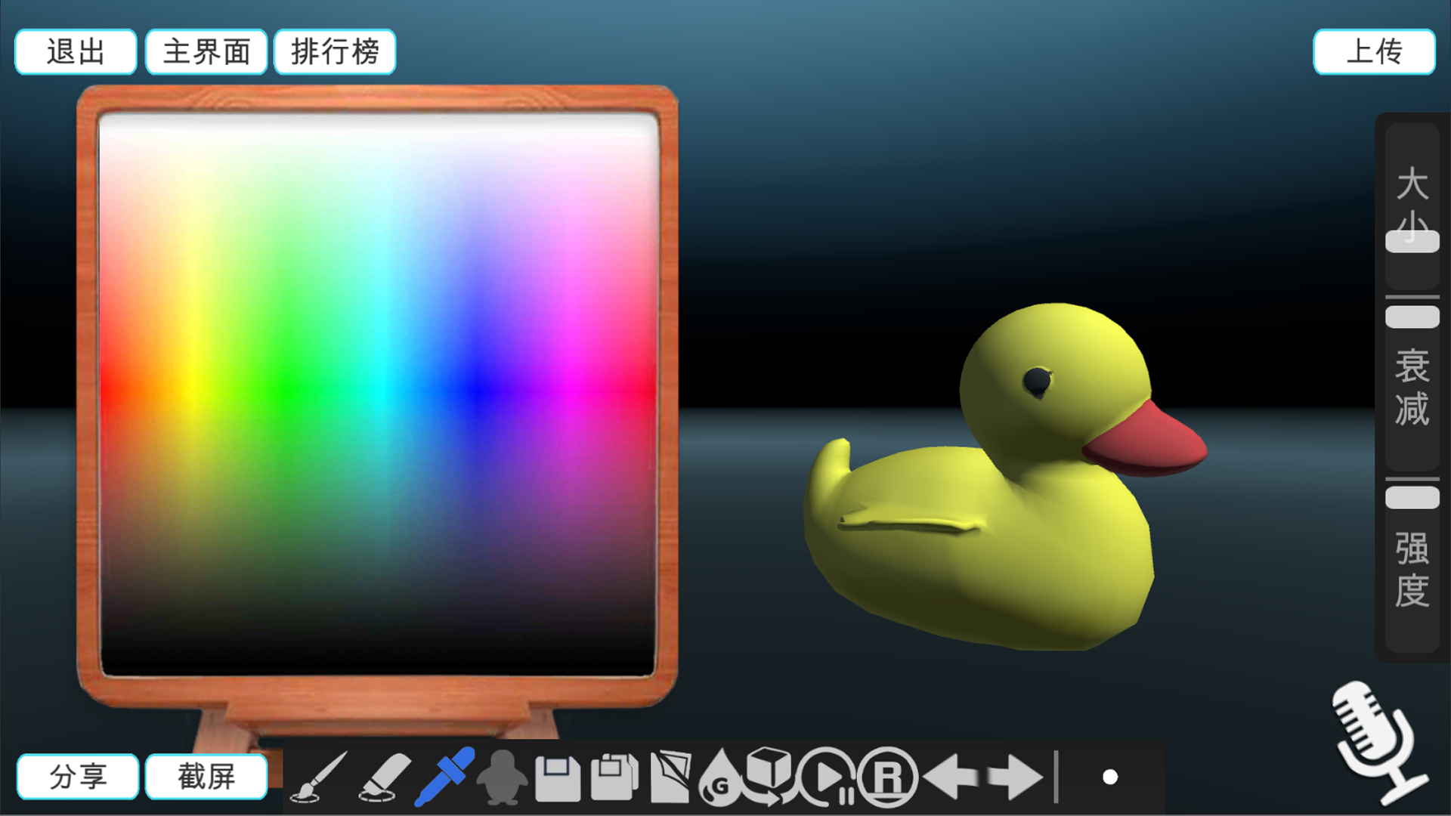This screenshot has width=1451, height=816.
Task: Click the floppy disk save icon
Action: point(558,778)
